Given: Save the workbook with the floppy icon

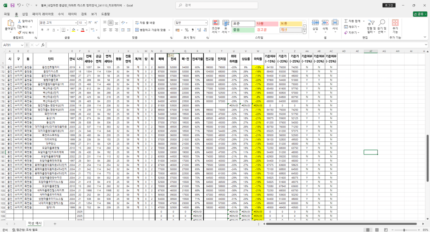Looking at the screenshot, I should tap(12, 5).
